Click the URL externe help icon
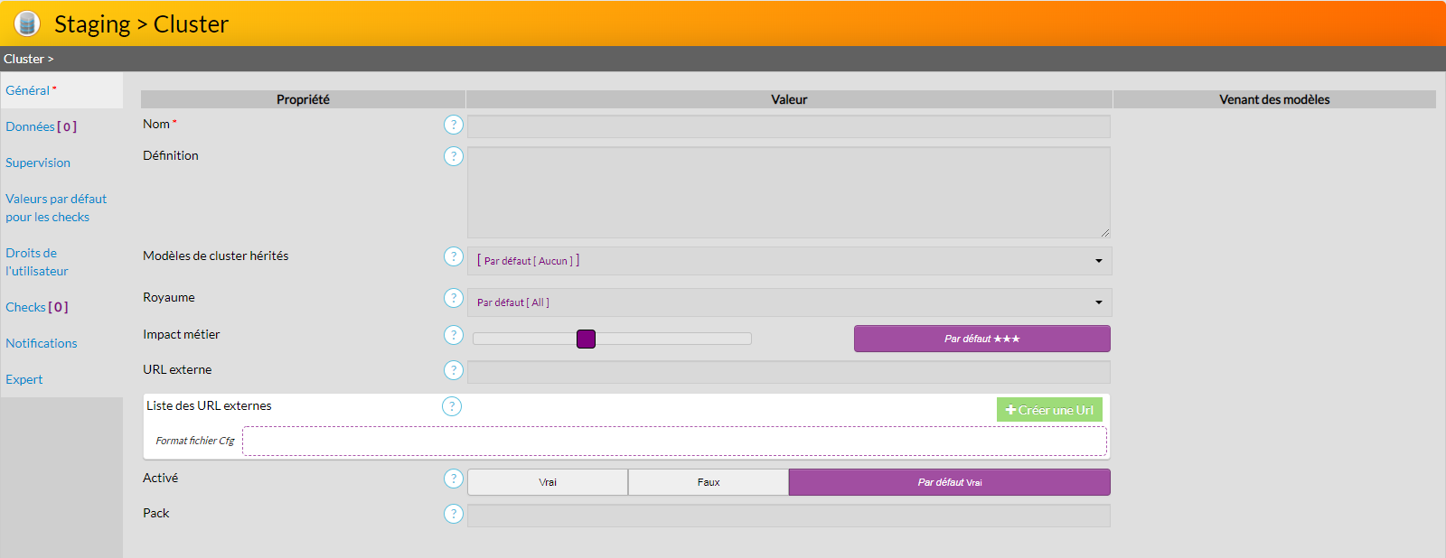 454,370
